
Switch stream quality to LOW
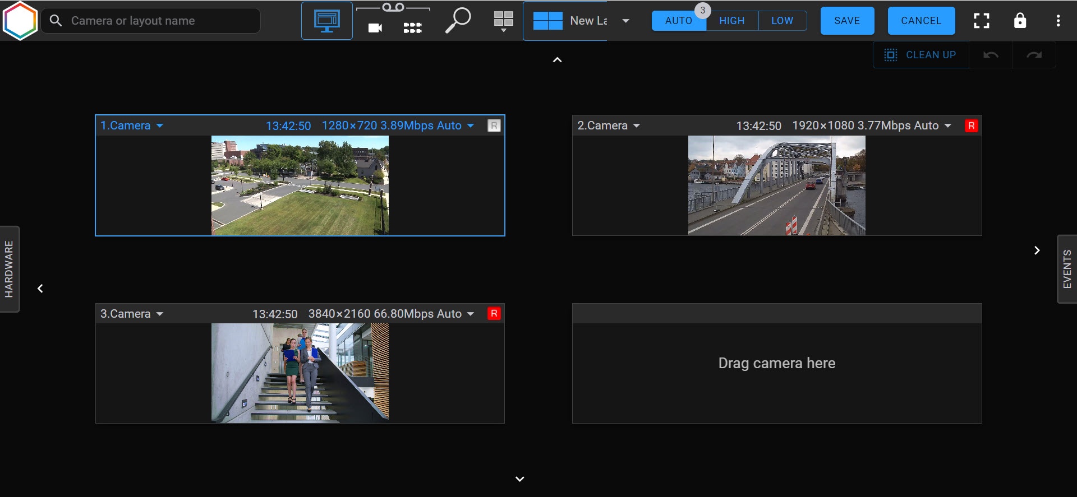(x=782, y=21)
